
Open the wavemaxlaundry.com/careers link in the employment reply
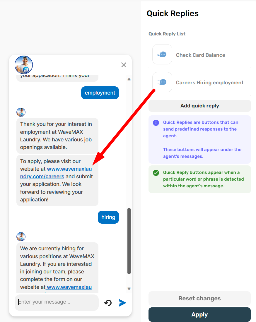tap(56, 173)
